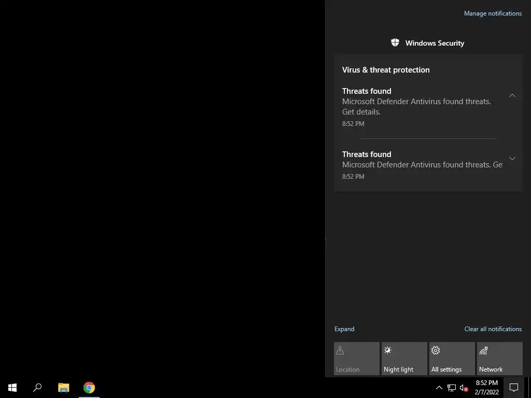Switch to Google Chrome in taskbar
This screenshot has width=531, height=398.
(89, 388)
